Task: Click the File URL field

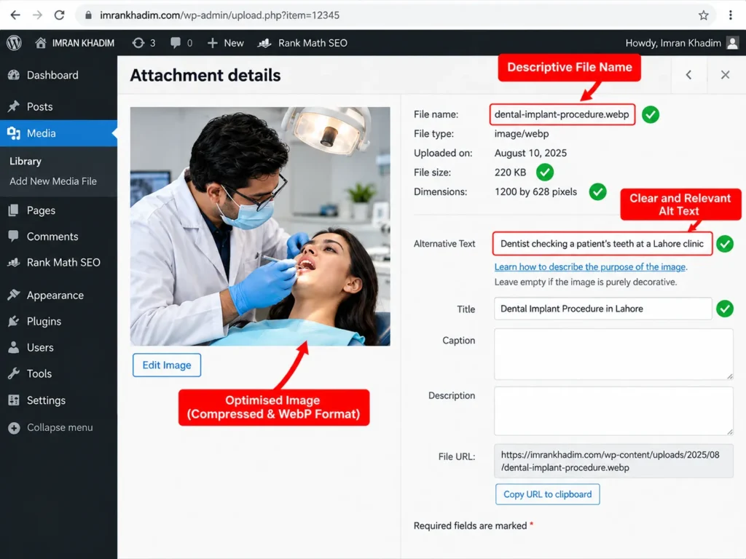Action: [x=613, y=461]
